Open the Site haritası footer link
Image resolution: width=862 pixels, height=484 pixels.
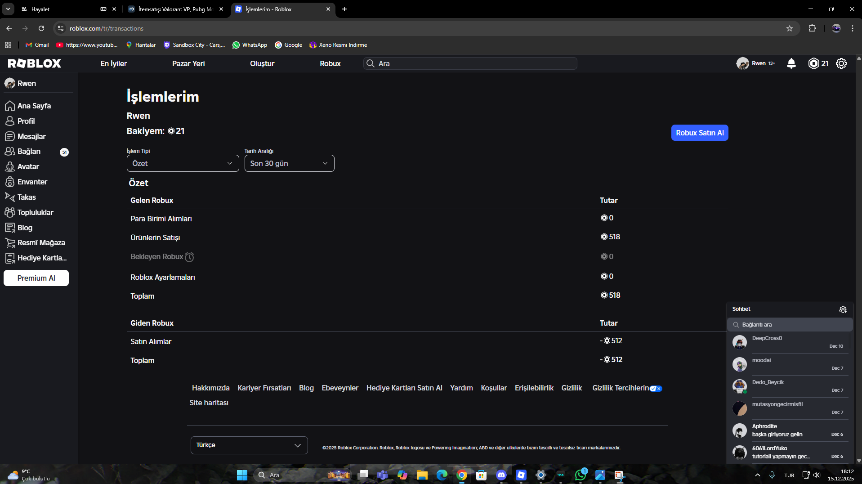209,403
